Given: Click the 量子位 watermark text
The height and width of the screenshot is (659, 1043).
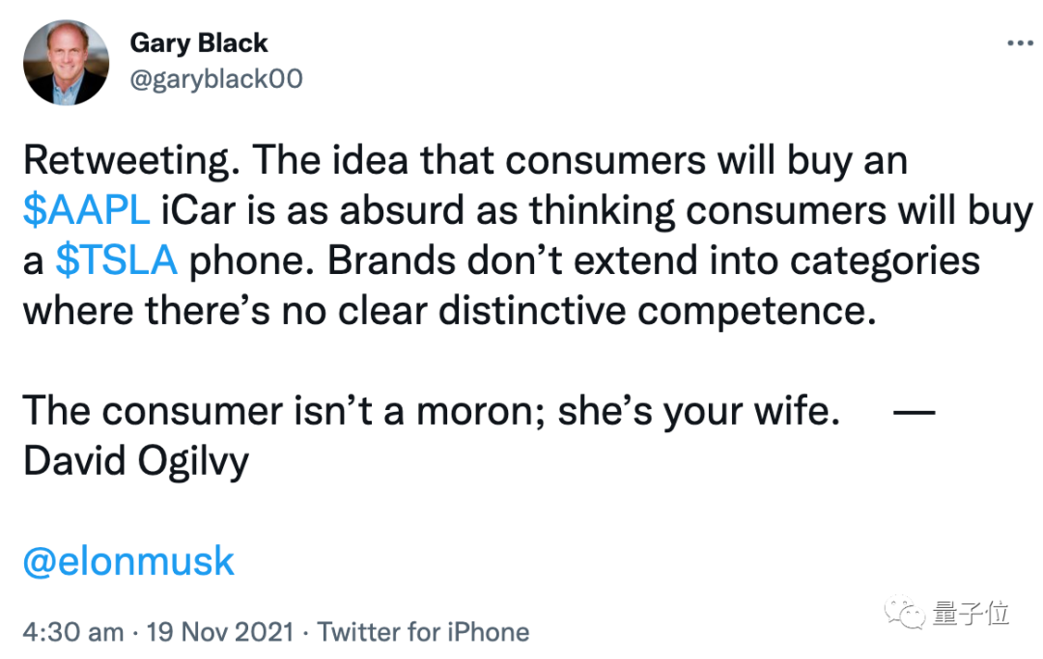Looking at the screenshot, I should [x=971, y=613].
